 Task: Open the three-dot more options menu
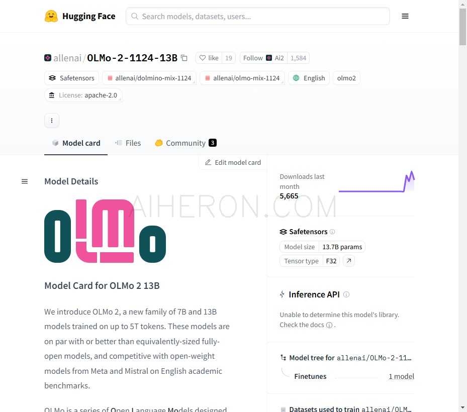[x=52, y=121]
